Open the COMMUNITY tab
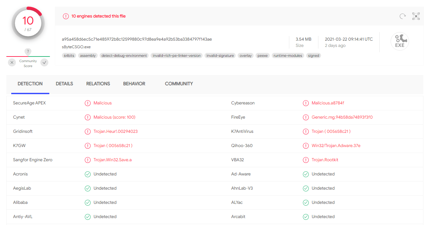424x225 pixels. 179,84
